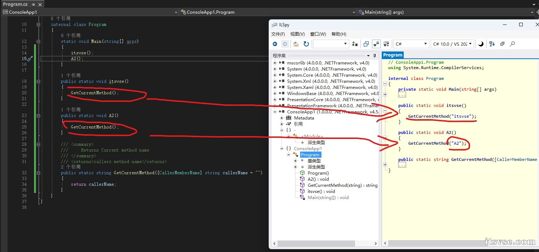Collapse class Program outline in Visual Studio
The width and height of the screenshot is (539, 252).
coord(38,24)
